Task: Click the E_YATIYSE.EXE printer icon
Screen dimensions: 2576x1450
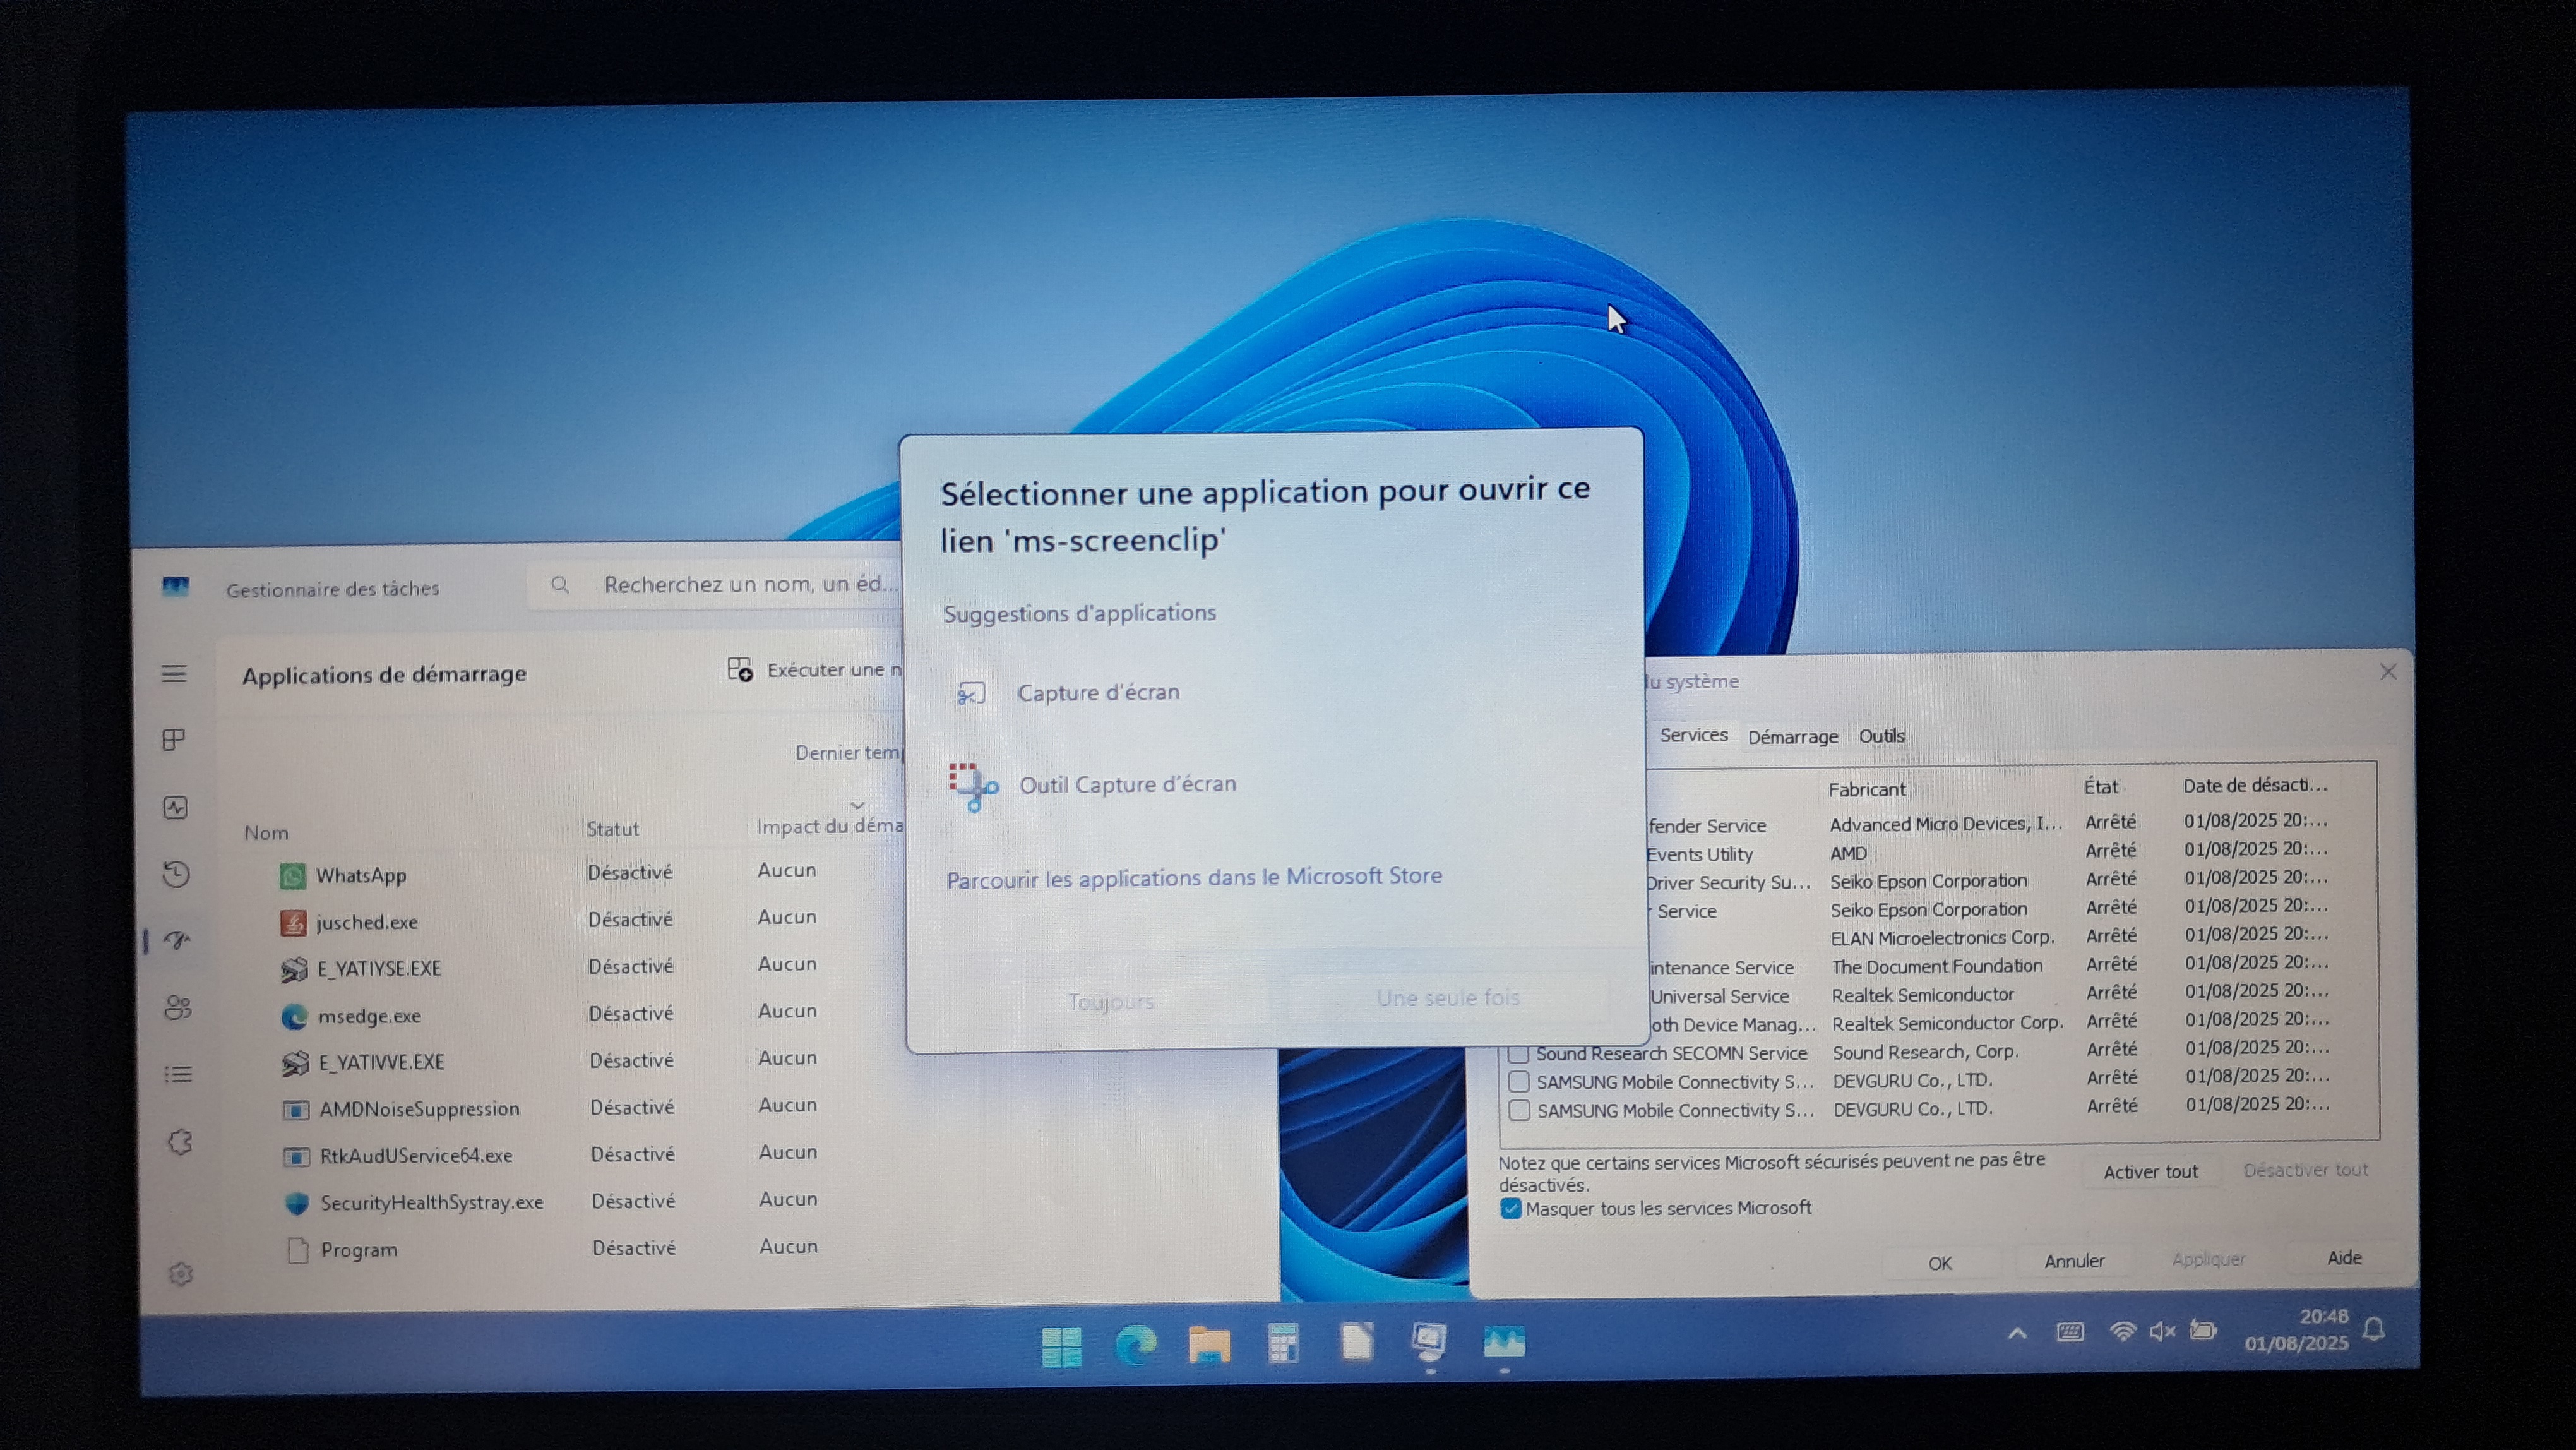Action: click(294, 969)
